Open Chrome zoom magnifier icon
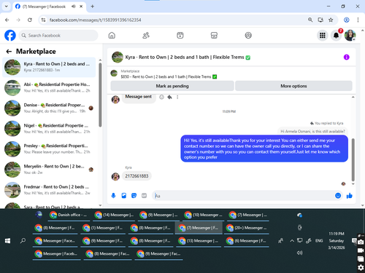The width and height of the screenshot is (365, 273). (x=310, y=20)
